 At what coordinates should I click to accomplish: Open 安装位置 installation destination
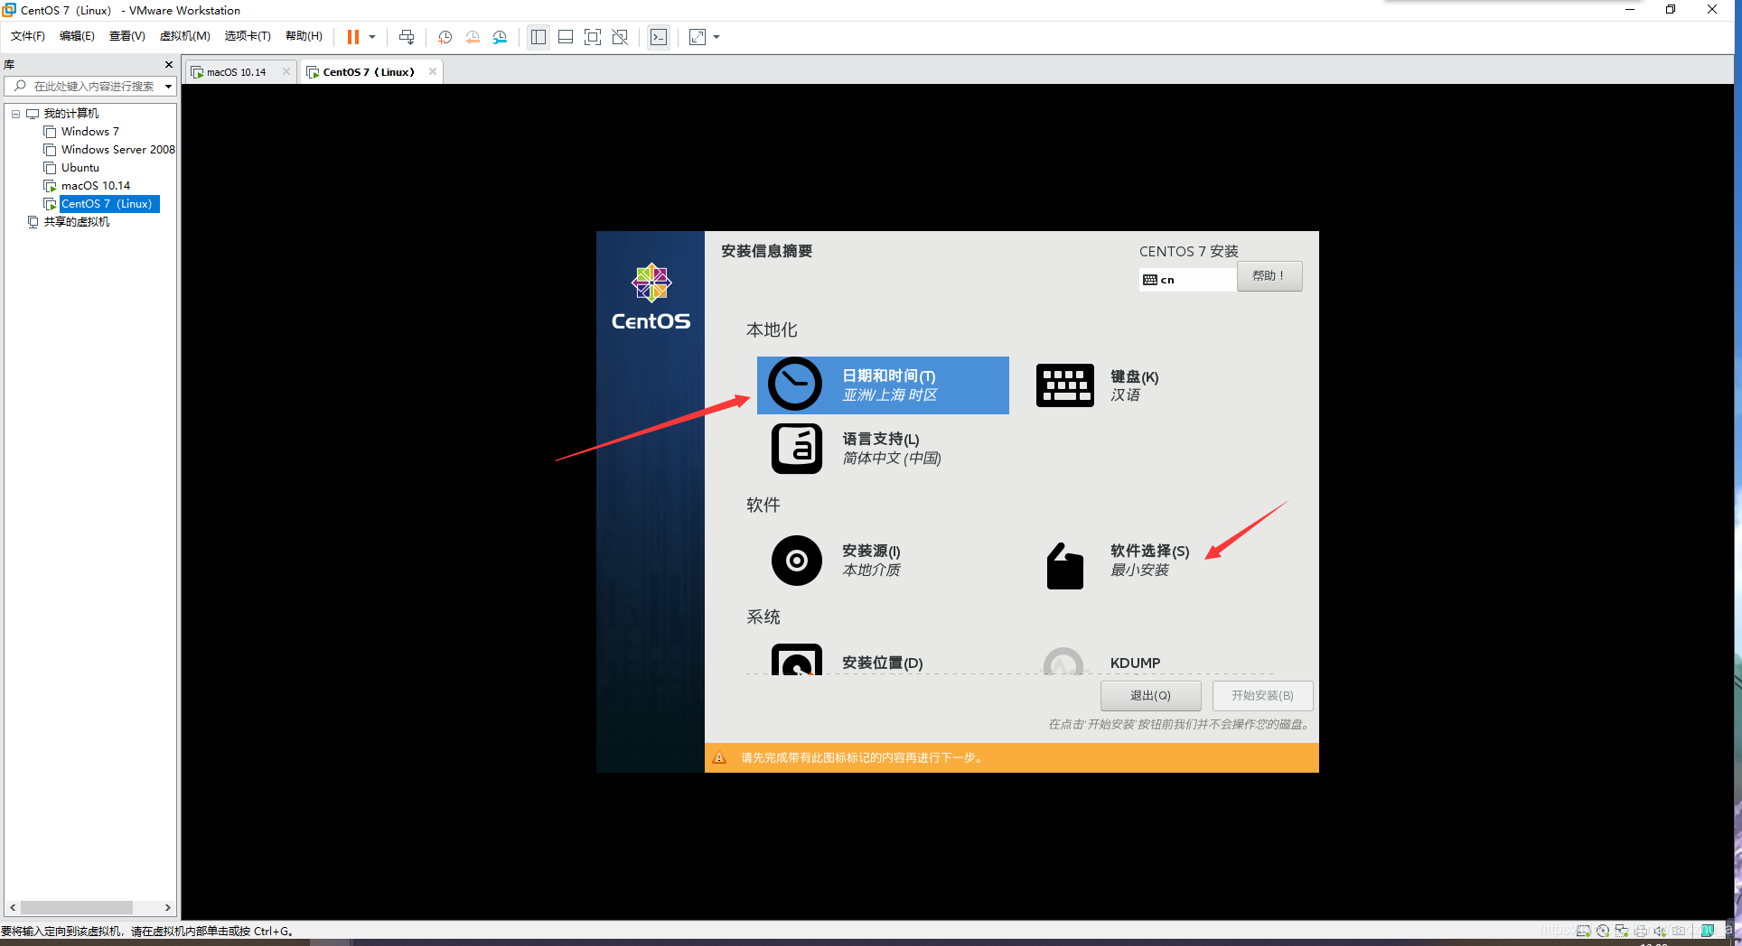click(x=847, y=660)
